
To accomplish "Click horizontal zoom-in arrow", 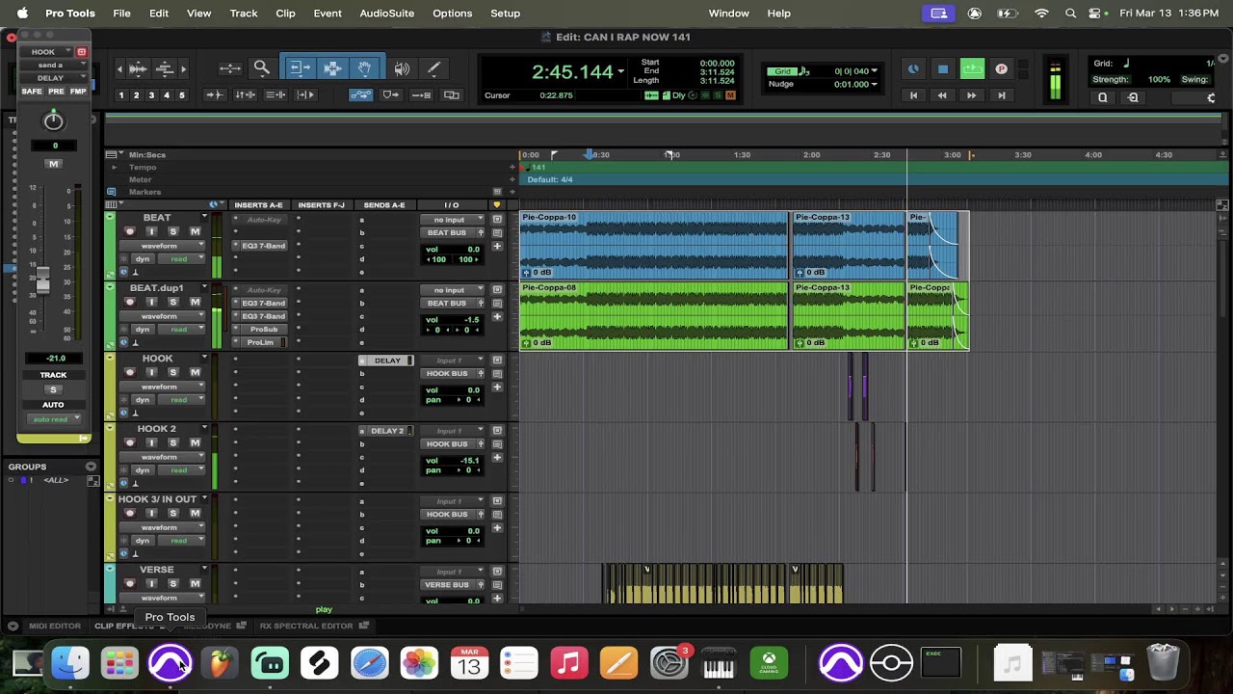I will point(183,68).
